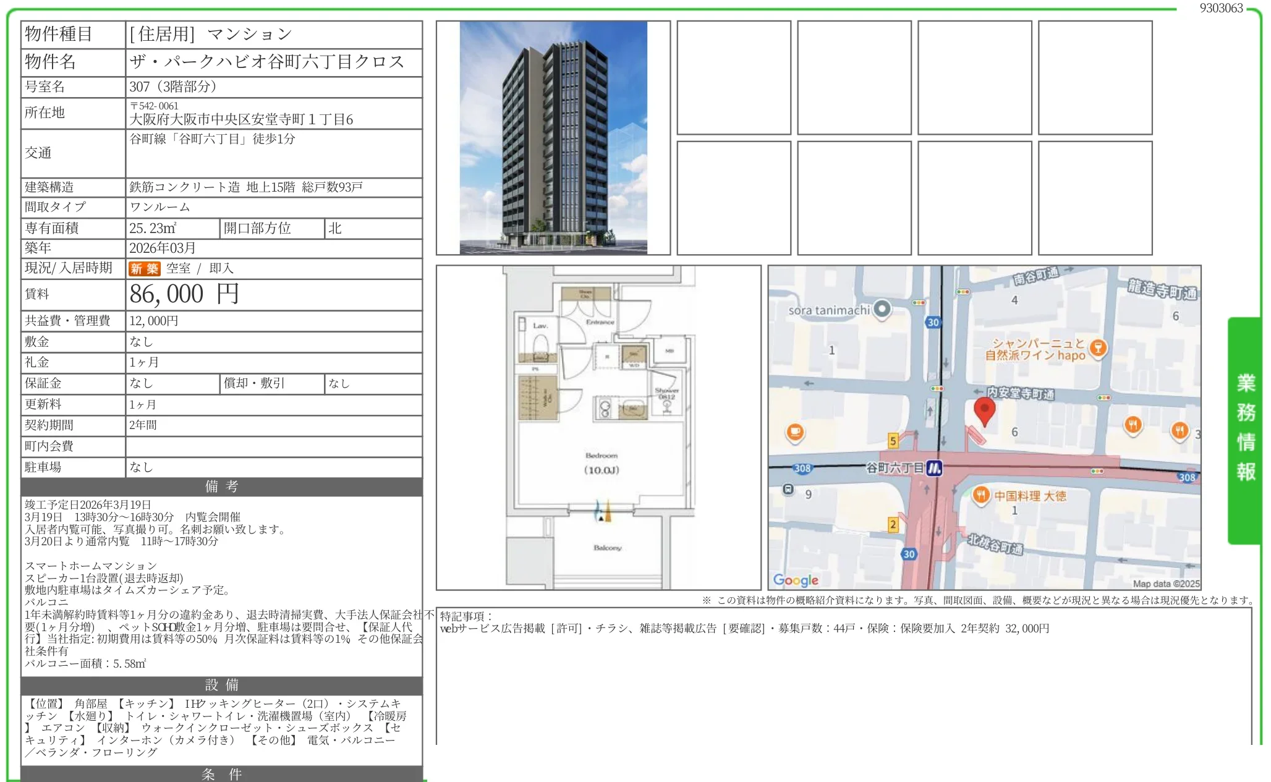
Task: Click the 条件 section header
Action: (x=221, y=774)
